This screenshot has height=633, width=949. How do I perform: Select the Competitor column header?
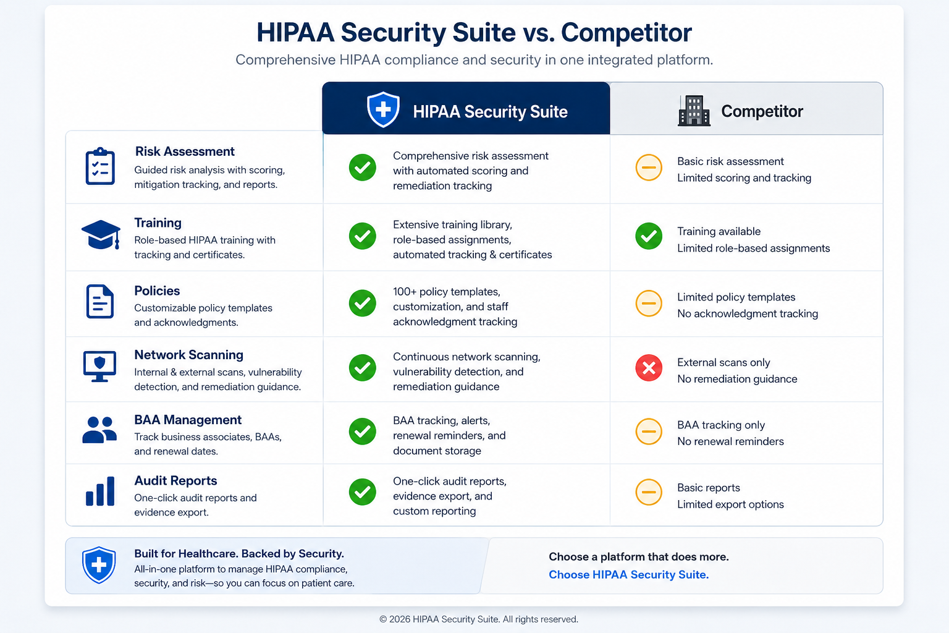point(746,108)
